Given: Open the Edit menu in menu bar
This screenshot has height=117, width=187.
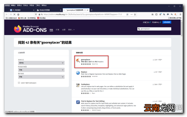Looking at the screenshot, I should point(13,5).
